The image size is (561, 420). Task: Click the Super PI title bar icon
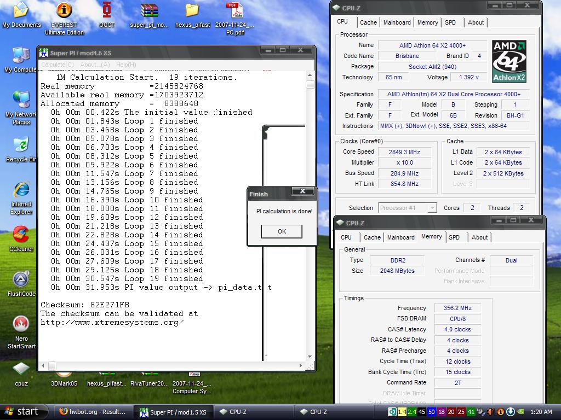44,53
